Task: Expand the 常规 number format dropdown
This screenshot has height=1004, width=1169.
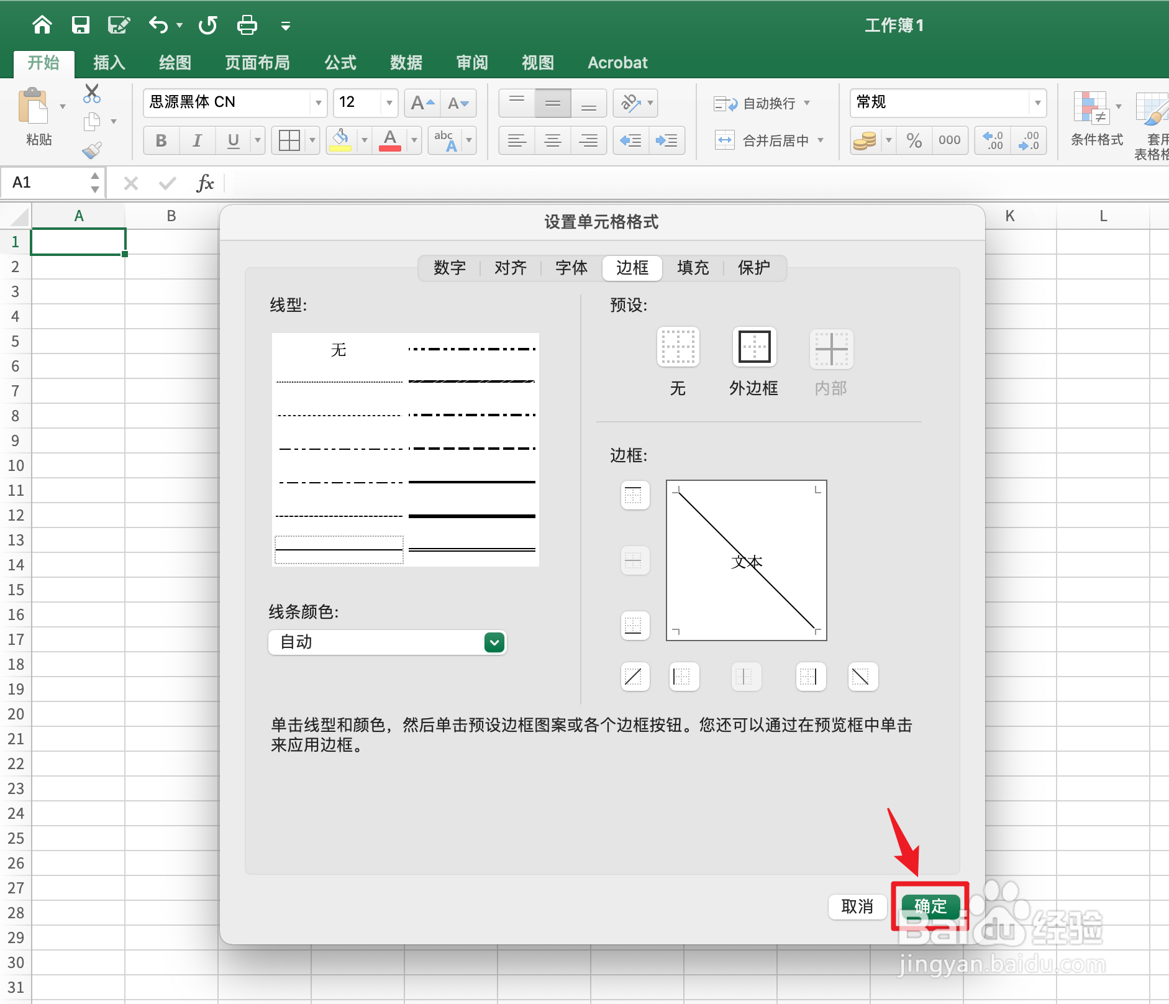Action: 1036,103
